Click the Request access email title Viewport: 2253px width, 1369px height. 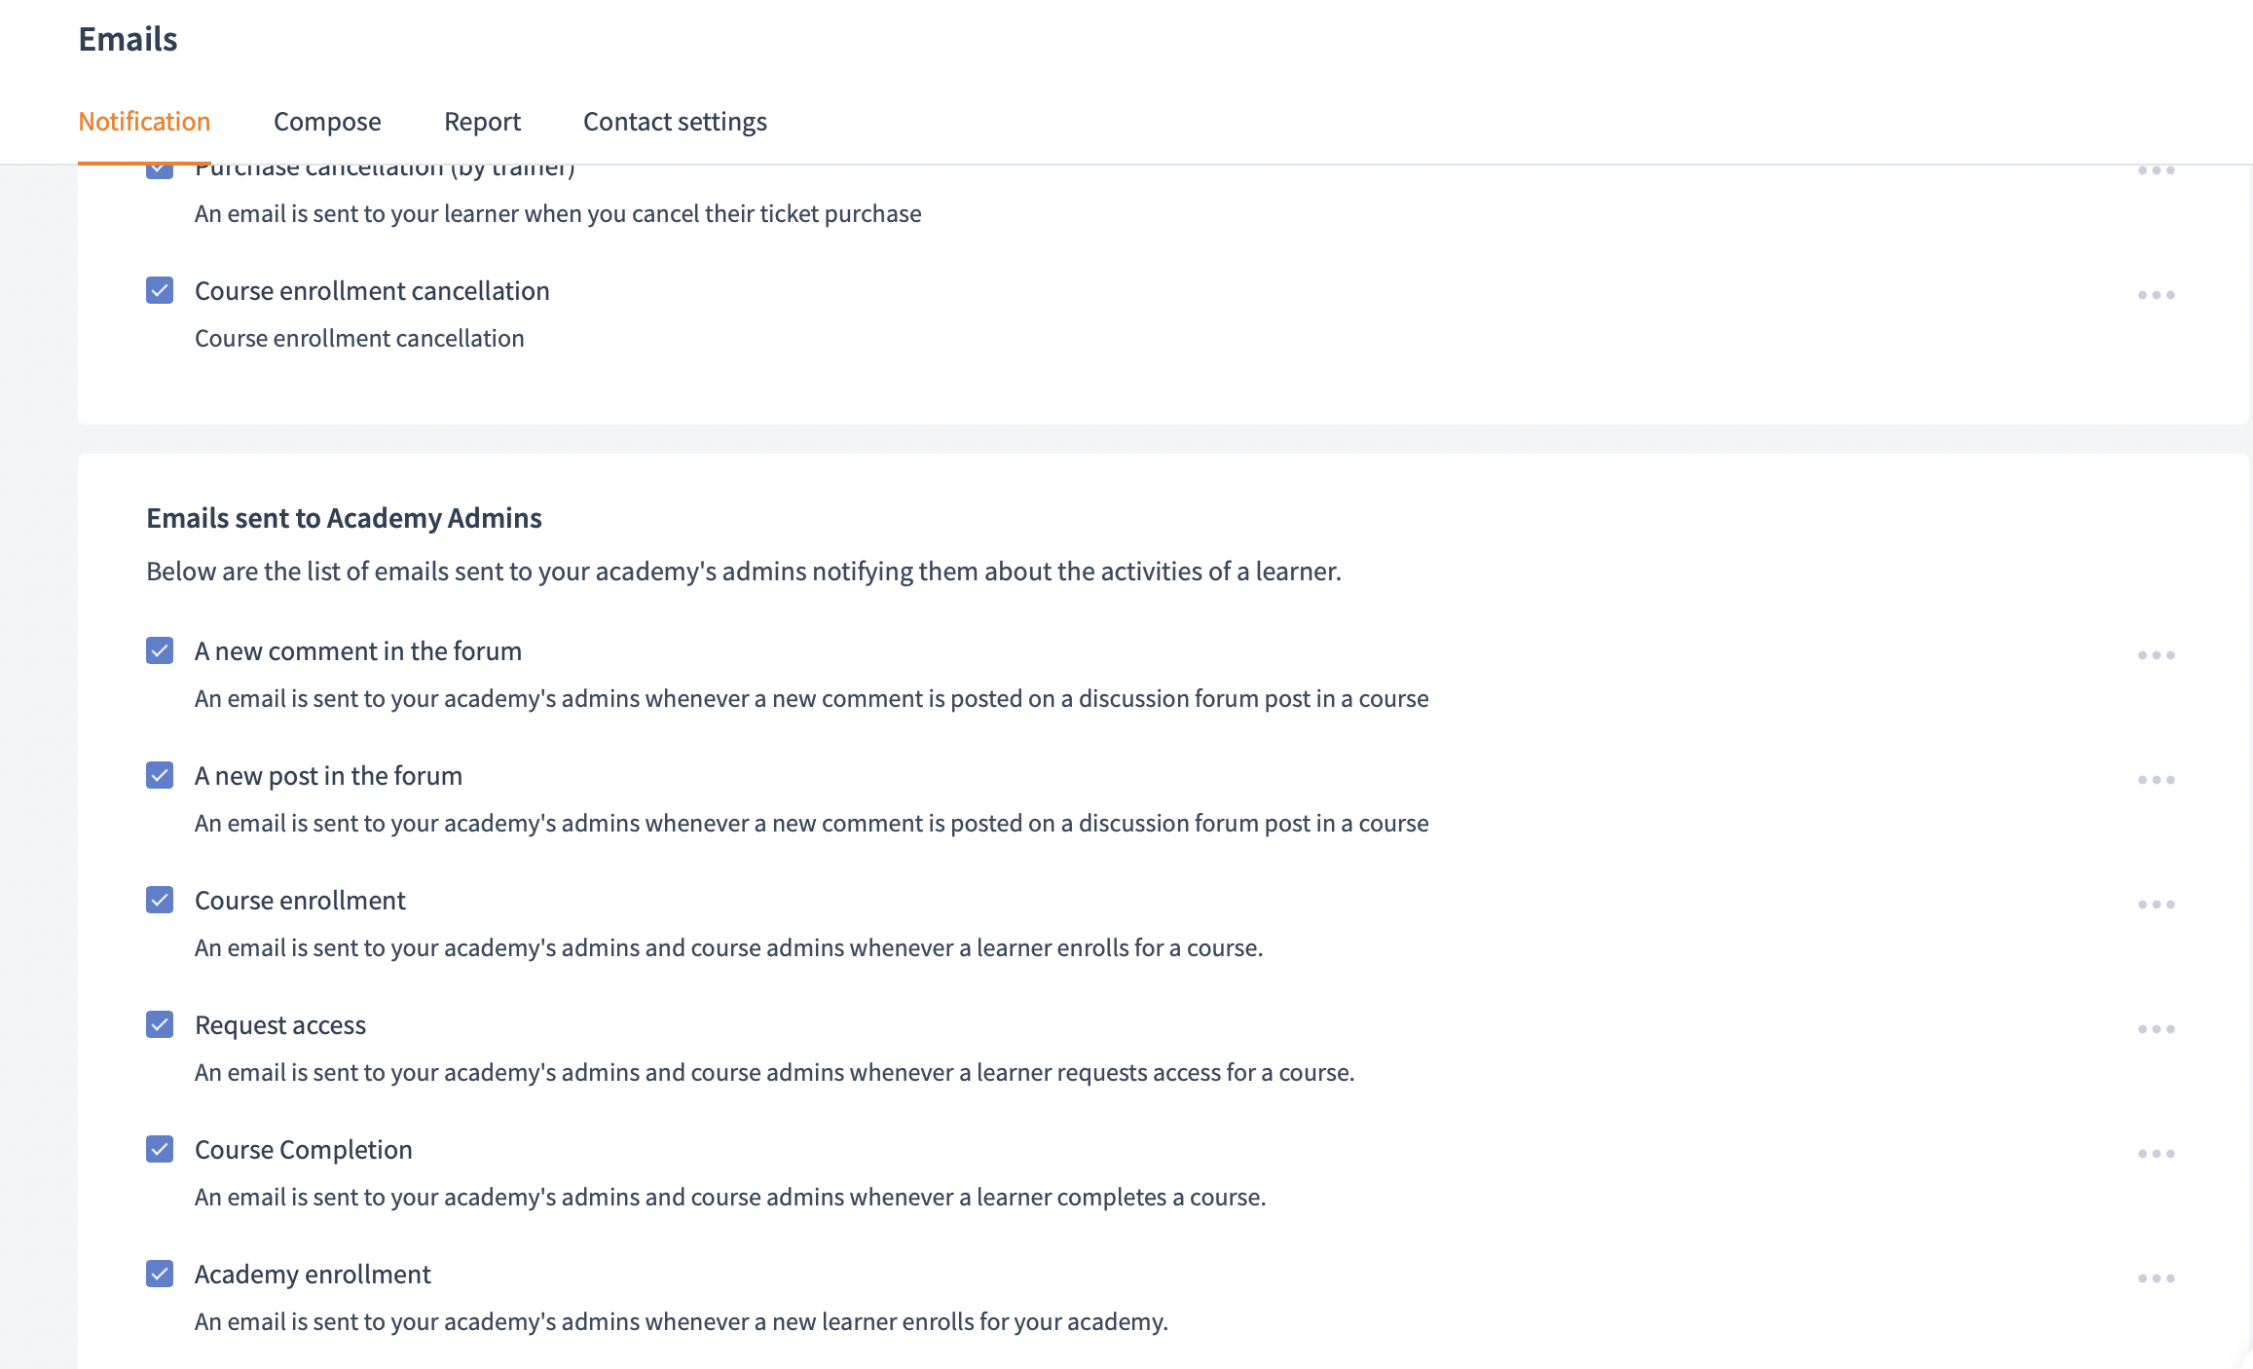click(x=280, y=1025)
